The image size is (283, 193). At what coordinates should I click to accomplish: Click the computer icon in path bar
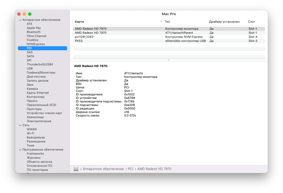click(76, 169)
